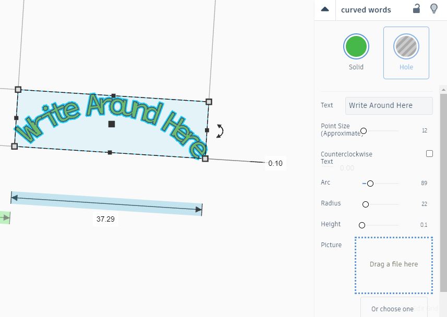Screen dimensions: 447x317
Task: Click the Height slider handle
Action: (x=362, y=225)
